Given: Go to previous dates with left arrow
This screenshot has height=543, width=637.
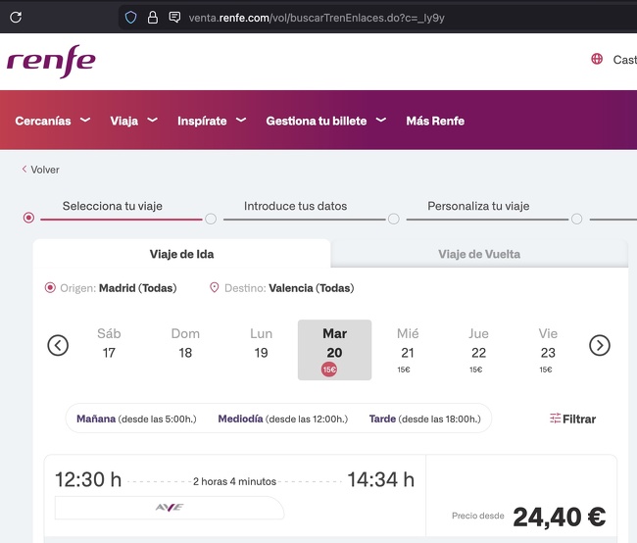Looking at the screenshot, I should tap(58, 345).
